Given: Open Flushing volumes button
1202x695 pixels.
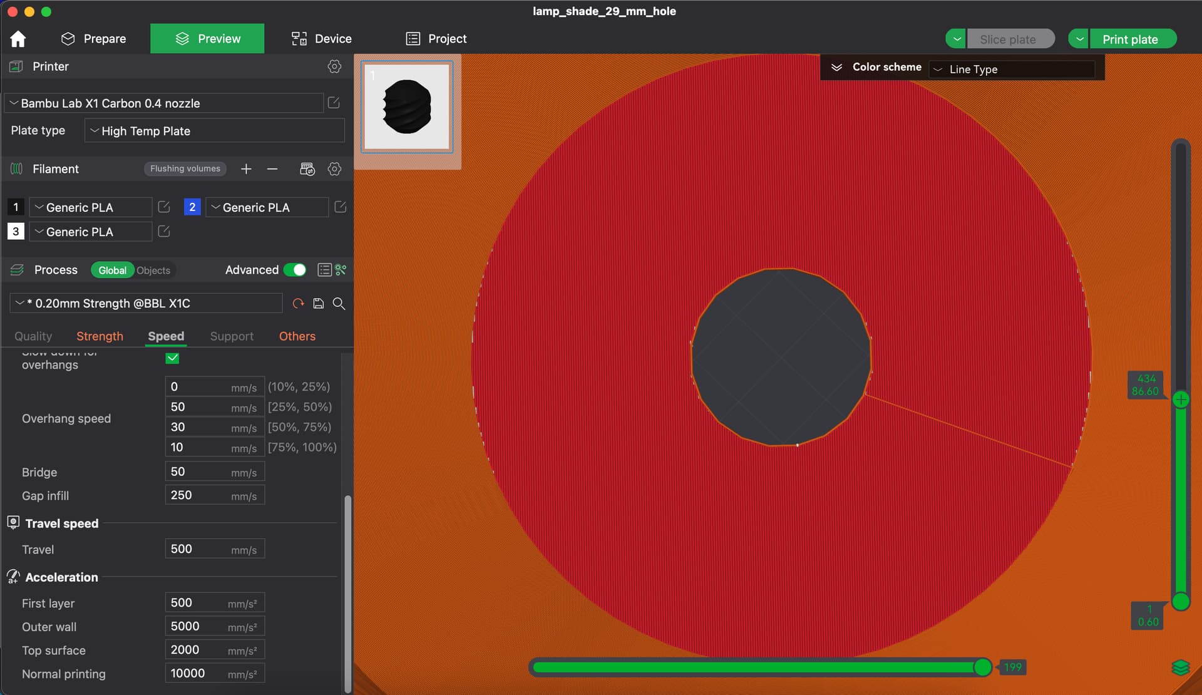Looking at the screenshot, I should pyautogui.click(x=185, y=168).
